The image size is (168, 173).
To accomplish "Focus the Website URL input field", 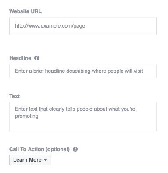I will tap(83, 26).
